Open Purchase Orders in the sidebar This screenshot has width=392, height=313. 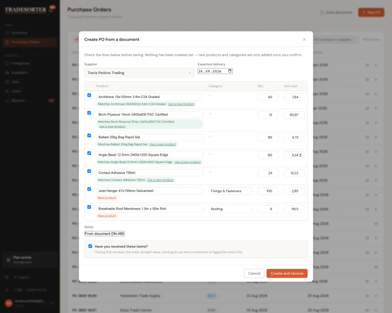(30, 42)
